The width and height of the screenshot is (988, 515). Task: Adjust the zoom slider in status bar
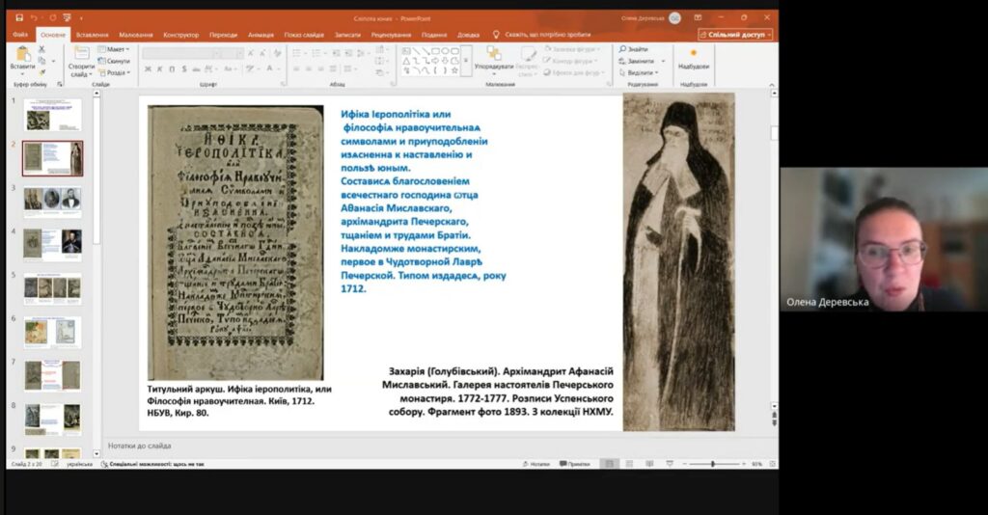pyautogui.click(x=713, y=464)
